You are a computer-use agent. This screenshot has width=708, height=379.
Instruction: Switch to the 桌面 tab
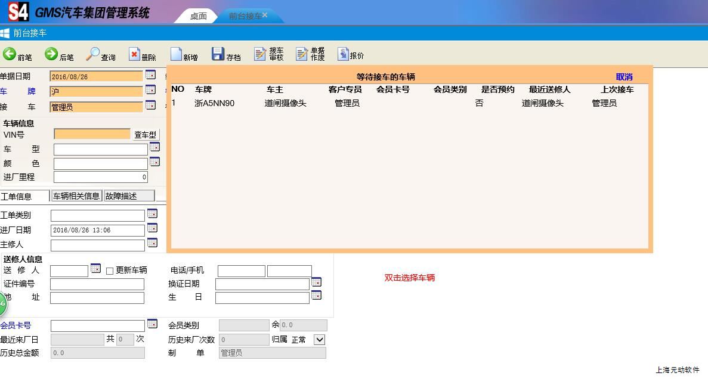pos(198,16)
